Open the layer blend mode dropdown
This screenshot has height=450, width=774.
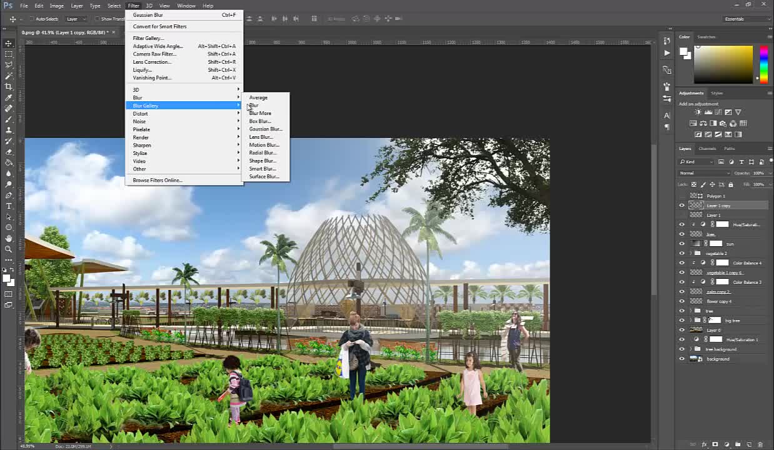(703, 172)
